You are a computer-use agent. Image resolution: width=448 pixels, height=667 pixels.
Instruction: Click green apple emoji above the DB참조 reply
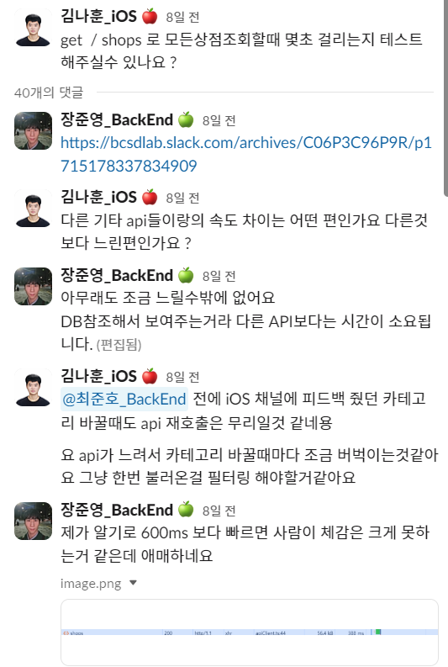[x=186, y=275]
